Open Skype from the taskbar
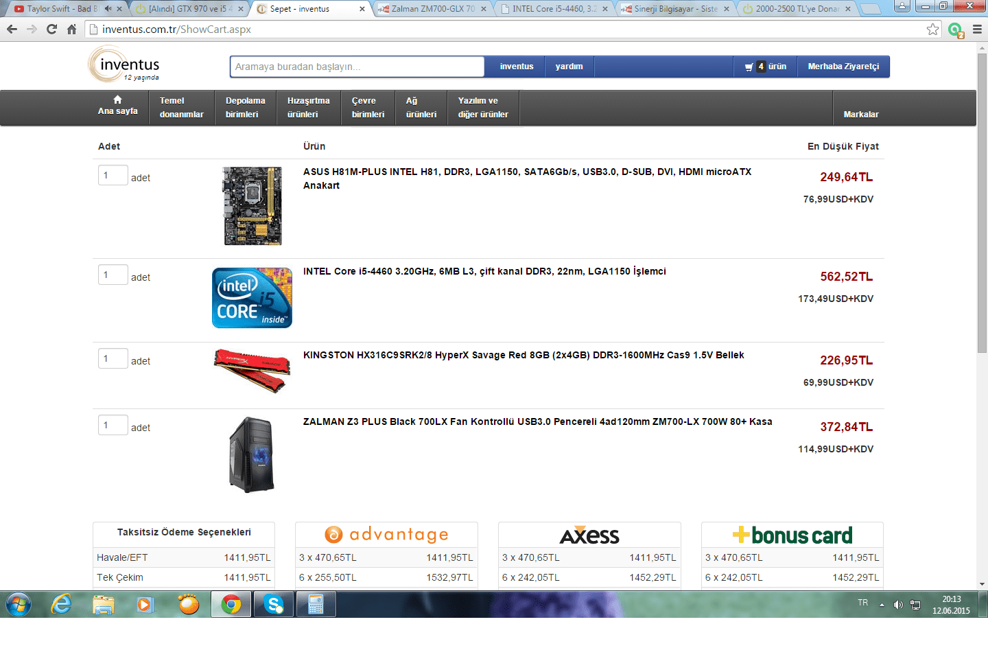 (274, 605)
